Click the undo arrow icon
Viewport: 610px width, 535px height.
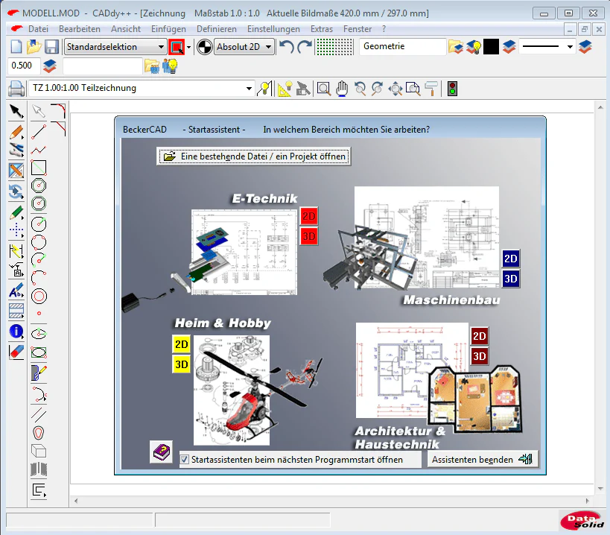pos(287,47)
